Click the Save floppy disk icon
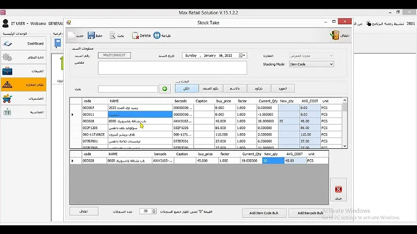Screen dimensions: 417x234 [x=91, y=35]
